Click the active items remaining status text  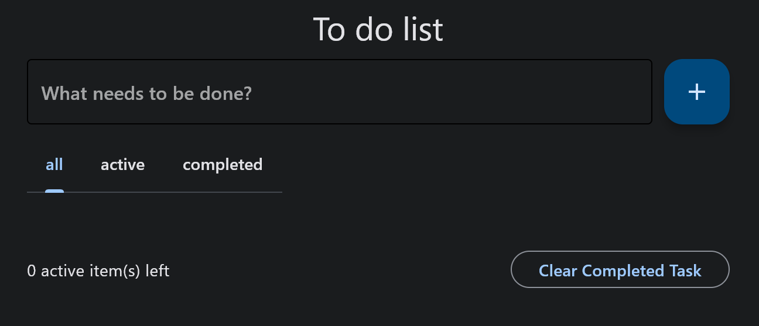[x=98, y=271]
